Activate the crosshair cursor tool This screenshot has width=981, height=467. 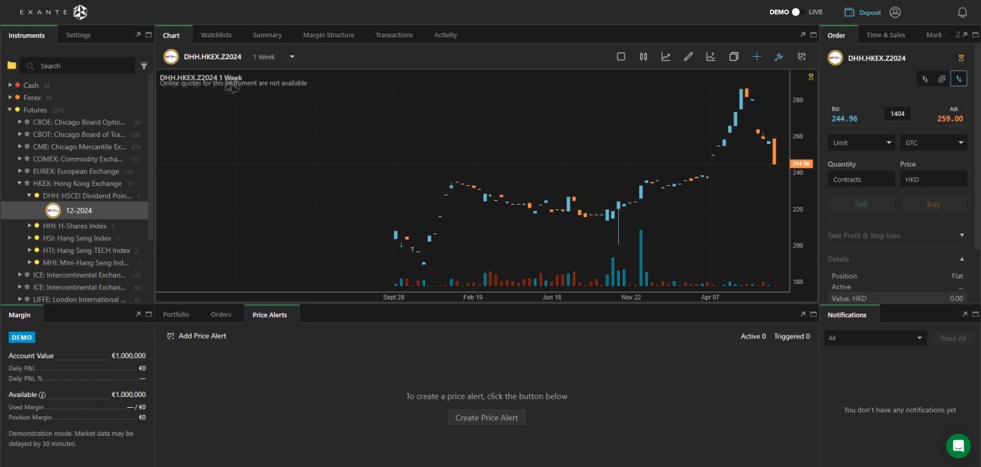point(756,57)
